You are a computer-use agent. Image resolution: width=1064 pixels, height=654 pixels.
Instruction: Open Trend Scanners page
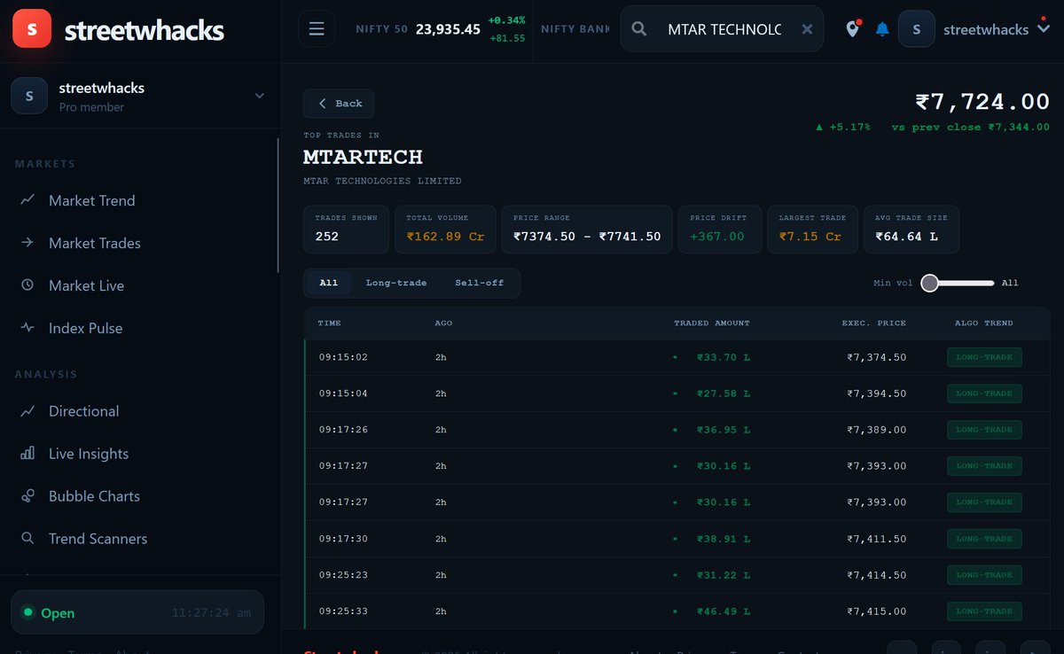point(98,540)
